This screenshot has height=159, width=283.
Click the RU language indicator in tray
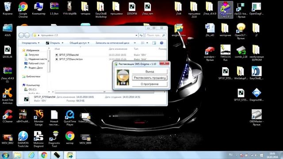click(x=231, y=155)
